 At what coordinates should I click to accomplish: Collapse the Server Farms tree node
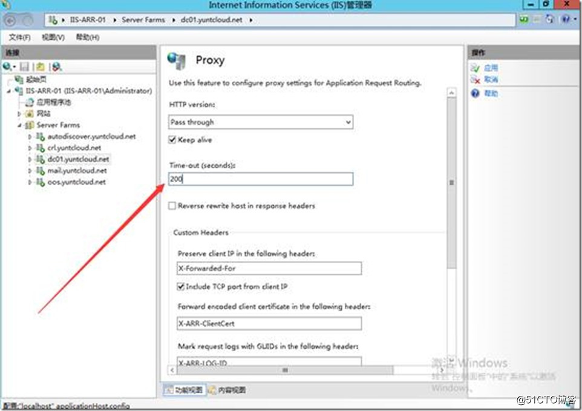tap(19, 125)
